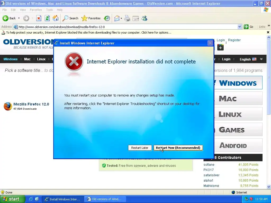271x203 pixels.
Task: Click Restart Later button
Action: (140, 148)
